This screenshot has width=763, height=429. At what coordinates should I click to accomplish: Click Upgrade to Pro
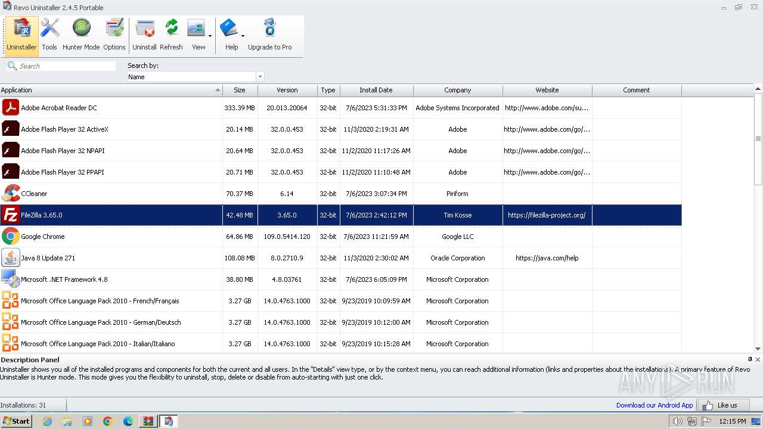click(x=269, y=35)
